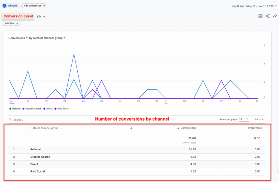Click the share report icon
279x182 pixels.
268,16
